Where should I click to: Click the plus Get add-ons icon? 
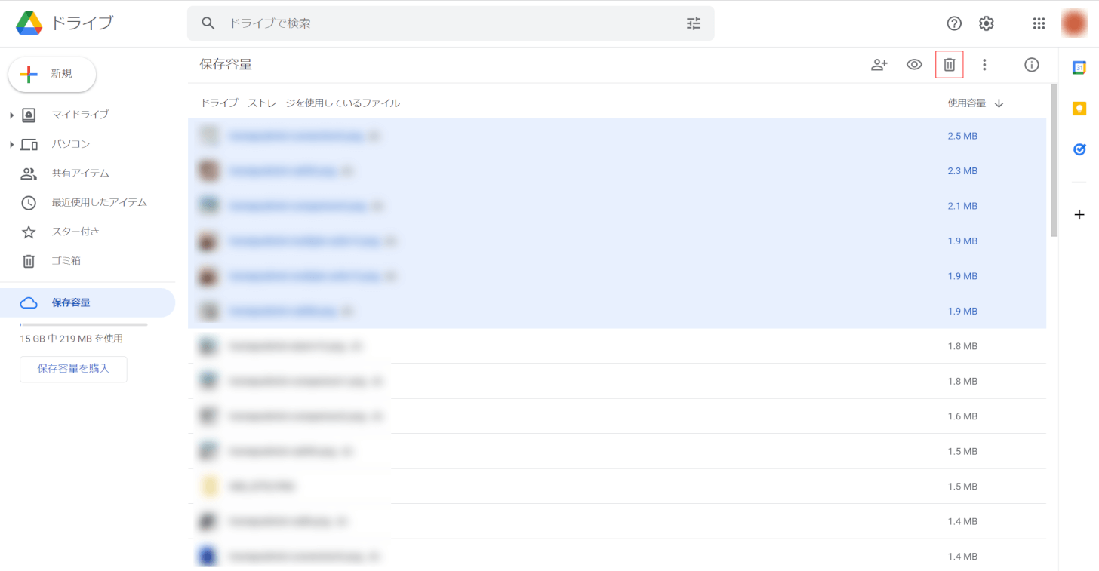[1079, 215]
